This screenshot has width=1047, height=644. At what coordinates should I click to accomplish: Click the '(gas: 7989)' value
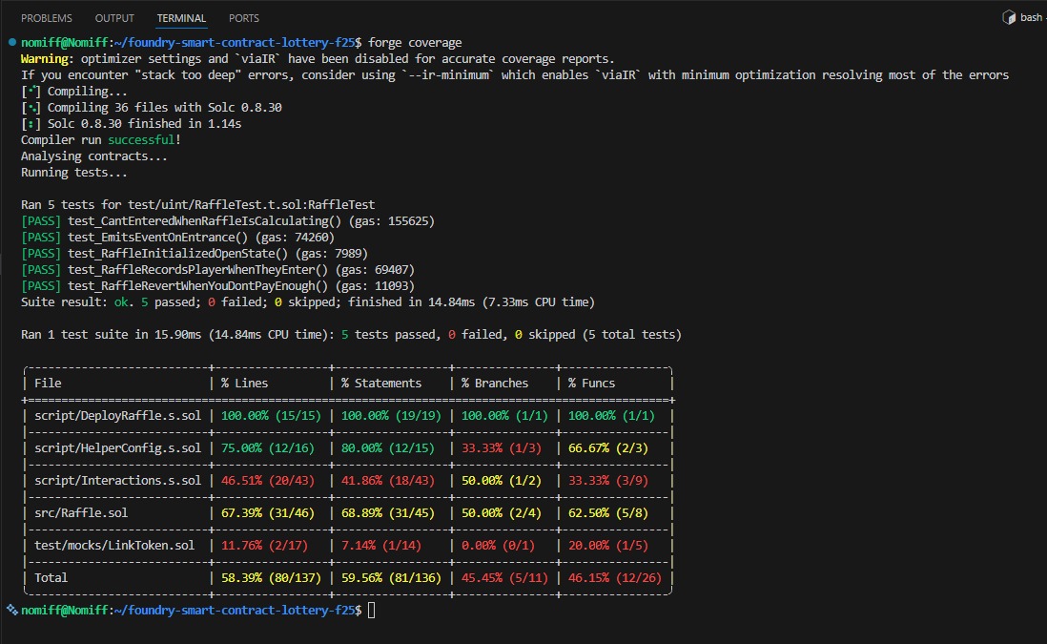pyautogui.click(x=331, y=253)
